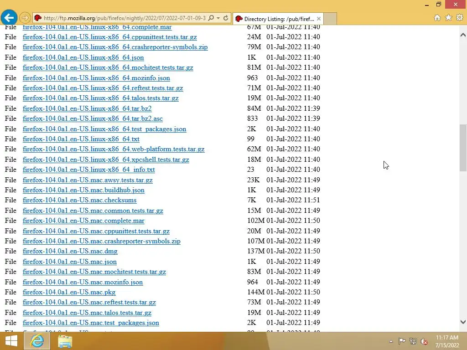Click the scrollbar up arrow
This screenshot has height=350, width=467.
tap(463, 35)
